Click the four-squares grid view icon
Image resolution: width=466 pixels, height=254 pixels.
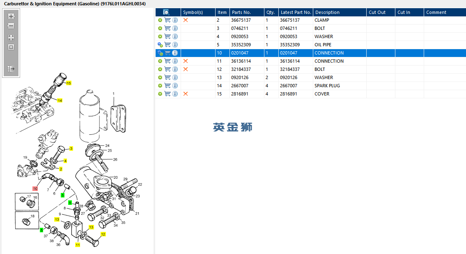pyautogui.click(x=11, y=38)
